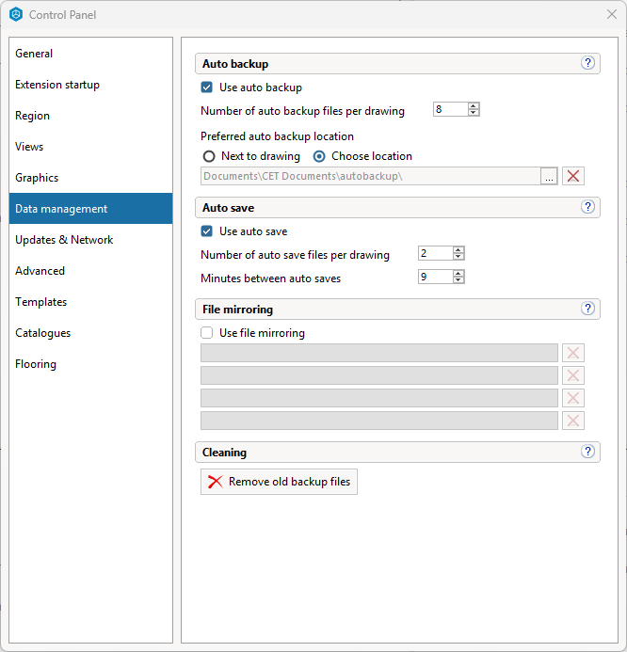Increase number of auto backup files
The image size is (627, 652).
(x=474, y=106)
